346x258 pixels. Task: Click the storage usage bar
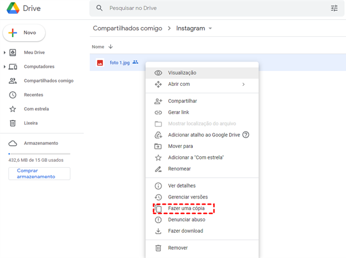pos(39,154)
